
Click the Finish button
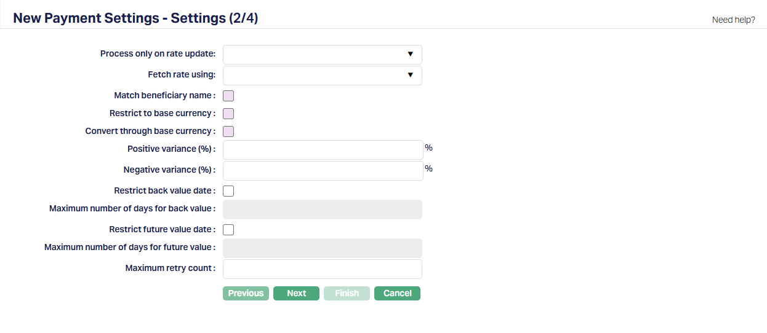tap(347, 294)
